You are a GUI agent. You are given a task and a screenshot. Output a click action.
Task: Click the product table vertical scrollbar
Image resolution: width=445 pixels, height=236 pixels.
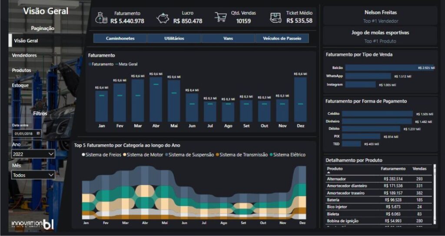click(434, 194)
